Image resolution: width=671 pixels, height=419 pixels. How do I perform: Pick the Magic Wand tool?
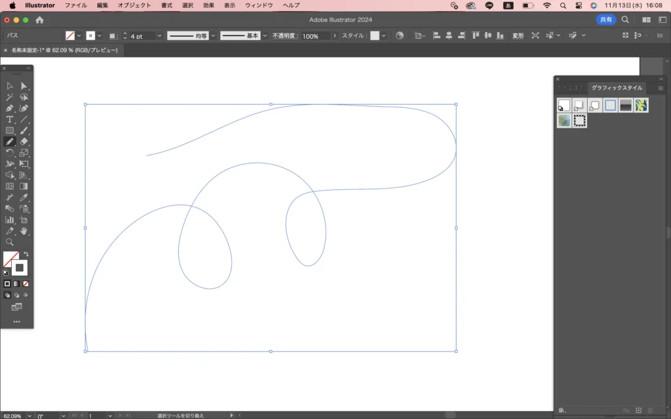pos(10,97)
